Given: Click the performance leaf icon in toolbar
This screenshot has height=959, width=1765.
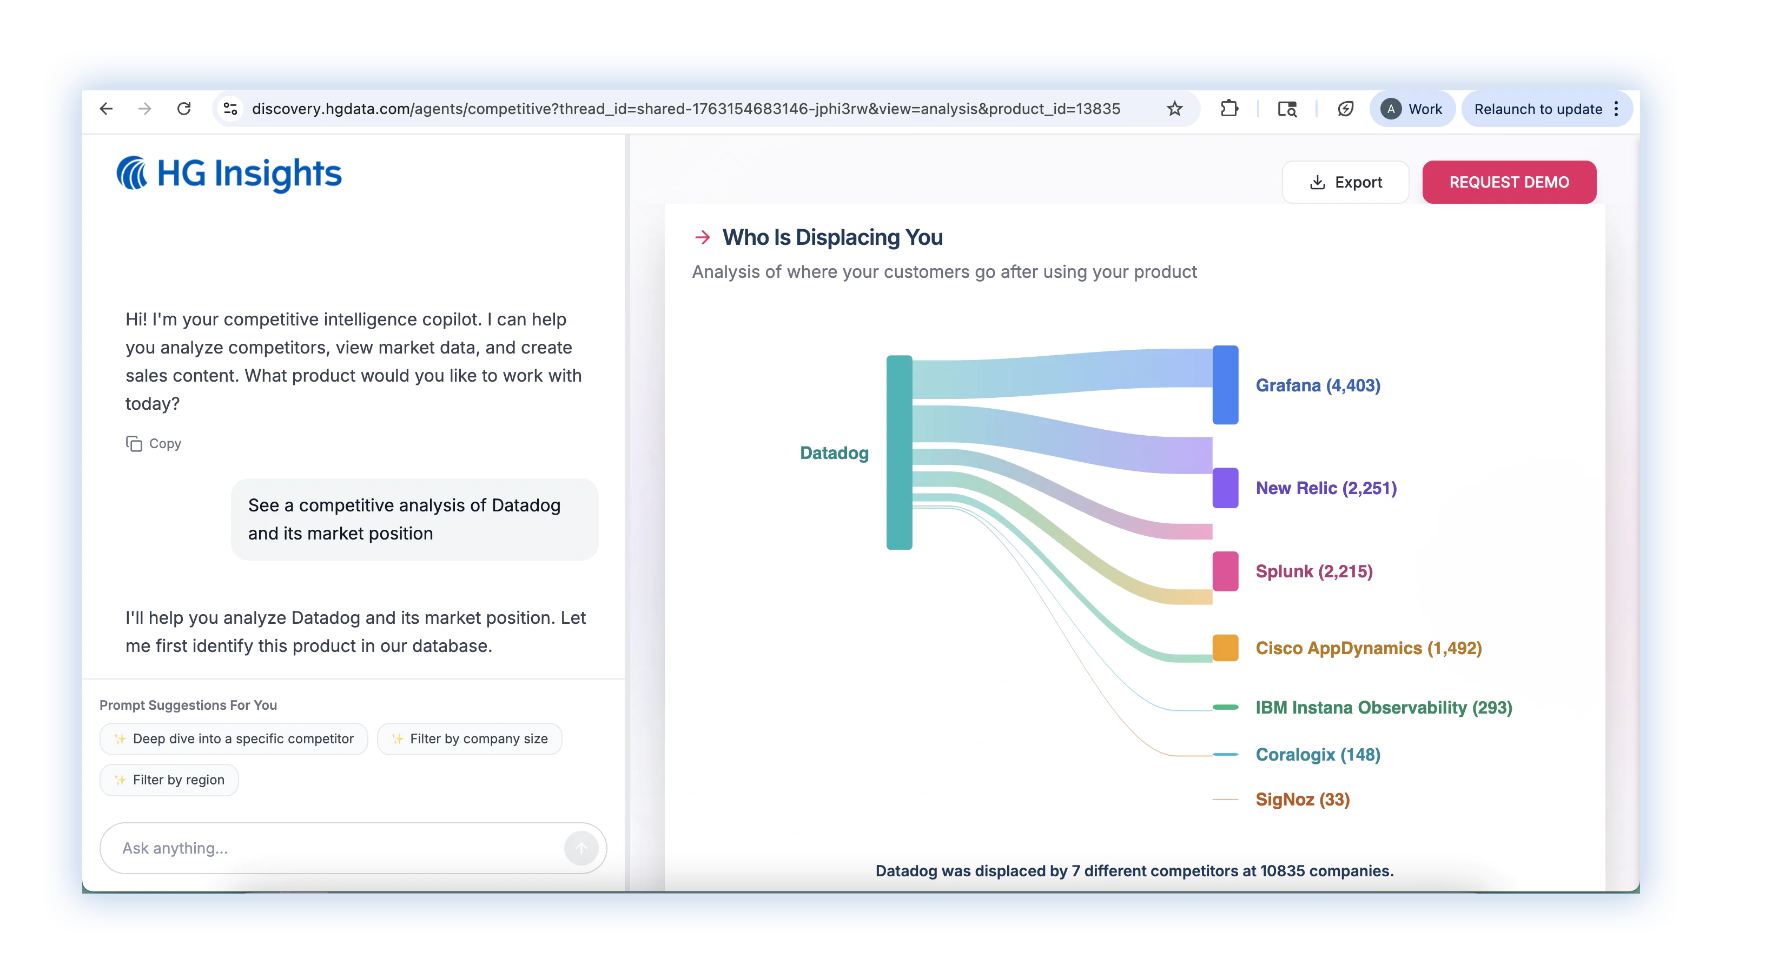Looking at the screenshot, I should point(1345,109).
